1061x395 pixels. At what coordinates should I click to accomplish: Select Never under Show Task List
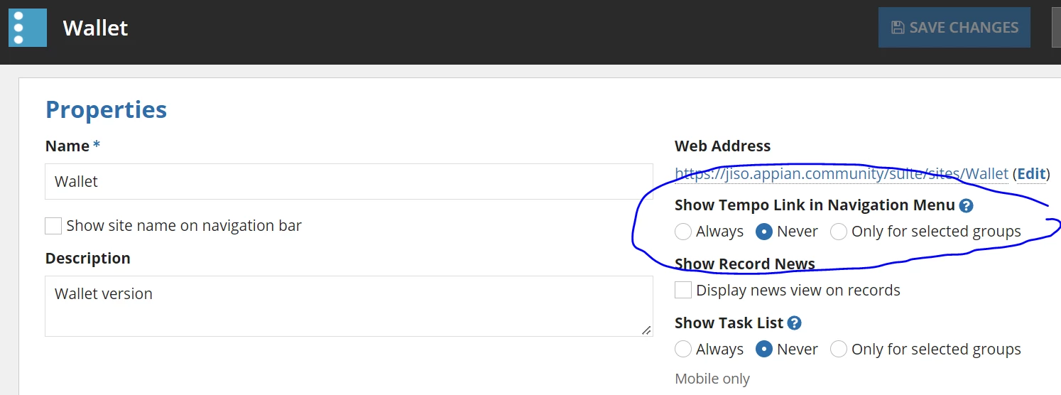click(764, 349)
